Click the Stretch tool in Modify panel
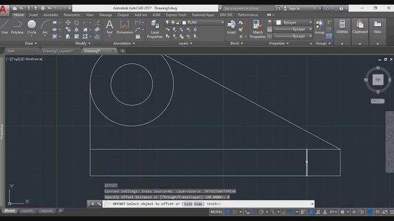394x221 pixels. [x=68, y=37]
